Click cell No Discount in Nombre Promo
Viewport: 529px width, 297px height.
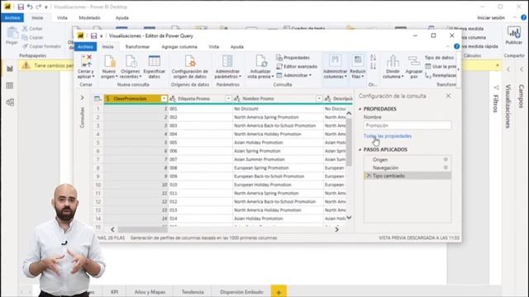[x=278, y=109]
